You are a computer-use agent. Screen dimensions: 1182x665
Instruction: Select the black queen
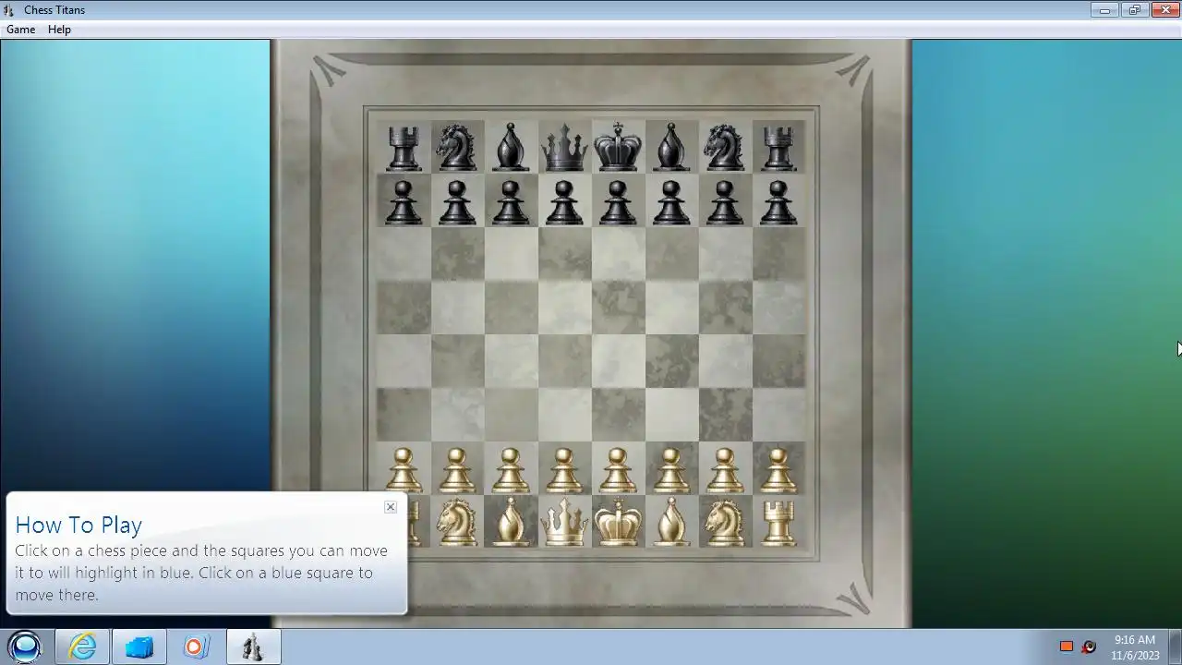tap(564, 148)
